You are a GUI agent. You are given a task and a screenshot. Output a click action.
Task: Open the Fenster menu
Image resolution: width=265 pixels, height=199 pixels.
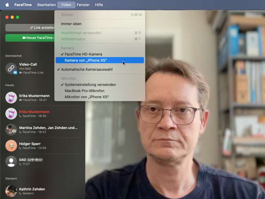pos(83,5)
